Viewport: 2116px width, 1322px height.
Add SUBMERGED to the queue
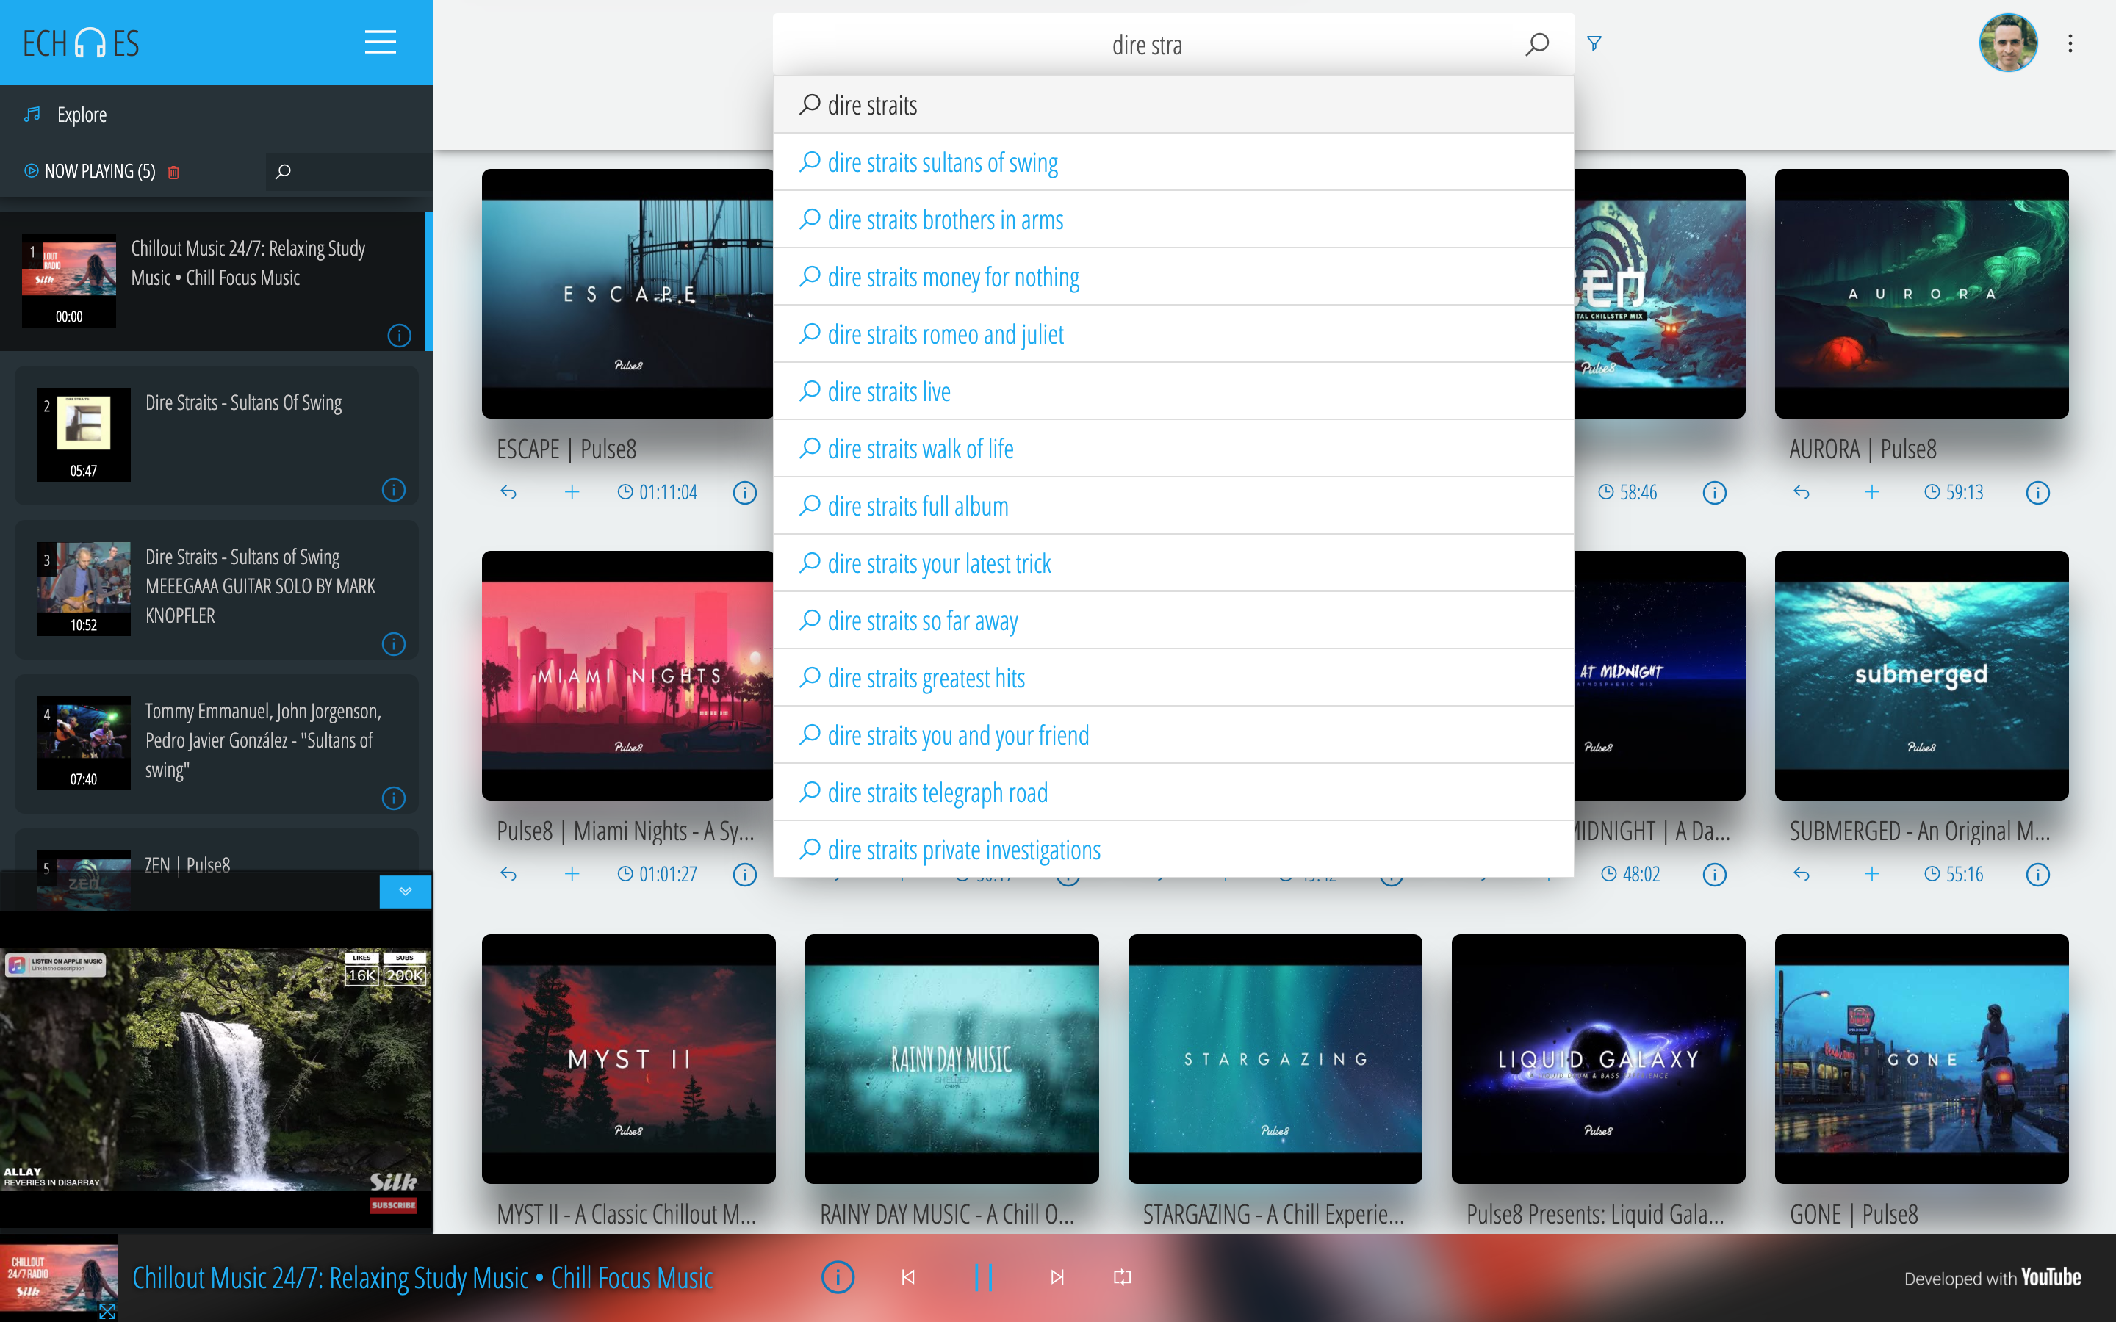pyautogui.click(x=1871, y=874)
